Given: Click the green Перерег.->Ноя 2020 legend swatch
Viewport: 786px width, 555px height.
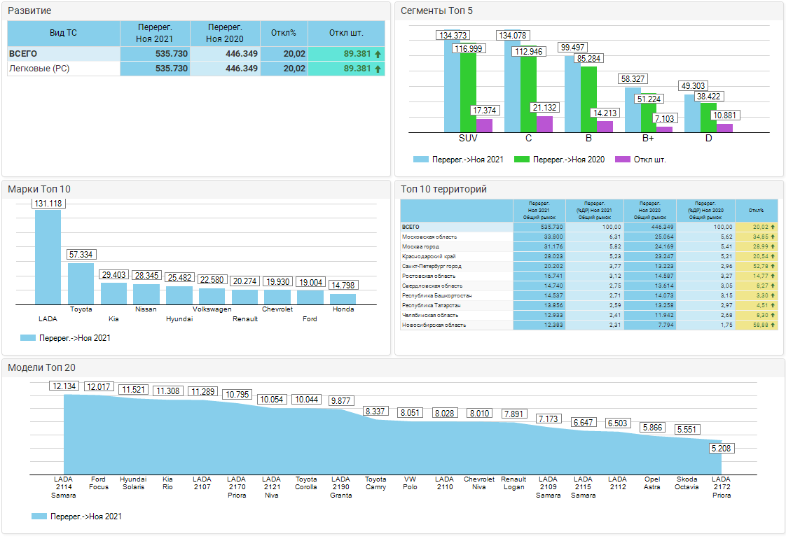Looking at the screenshot, I should 522,160.
